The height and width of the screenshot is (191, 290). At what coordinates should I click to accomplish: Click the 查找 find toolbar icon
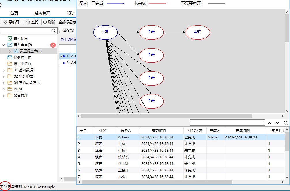[28, 22]
